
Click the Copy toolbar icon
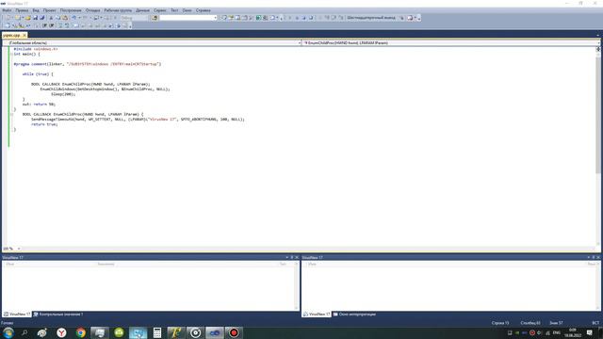57,18
